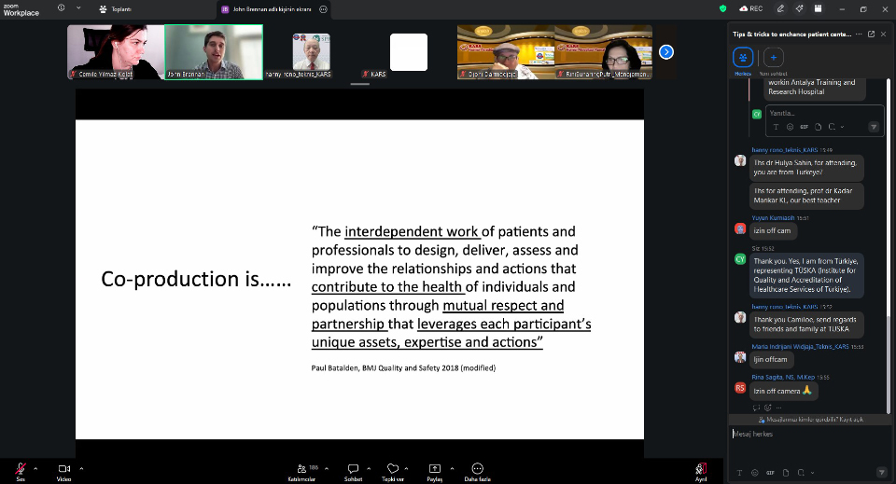Image resolution: width=896 pixels, height=484 pixels.
Task: Expand audio options arrow beside Ses
Action: [x=35, y=468]
